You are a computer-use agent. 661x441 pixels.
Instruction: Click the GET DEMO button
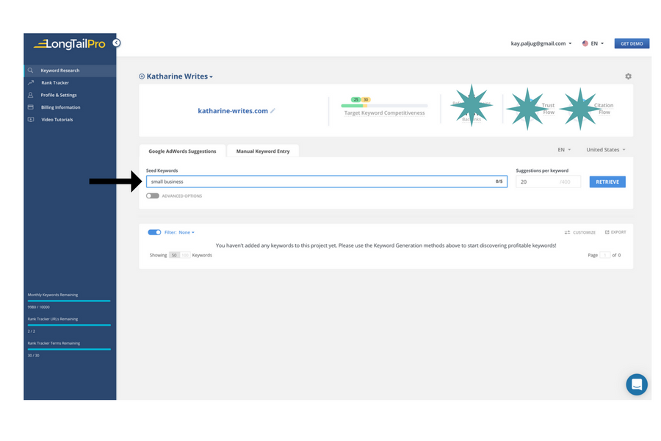tap(632, 43)
